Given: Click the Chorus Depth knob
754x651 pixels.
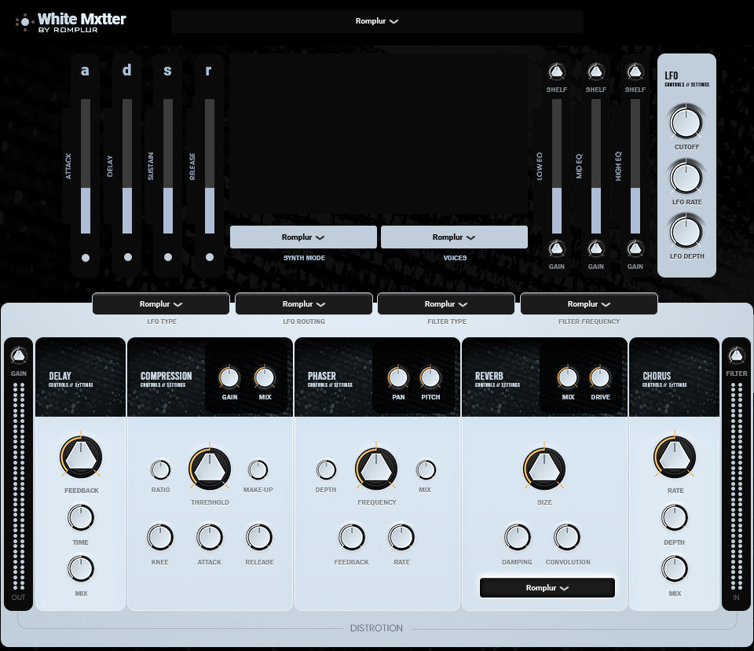Looking at the screenshot, I should point(674,517).
